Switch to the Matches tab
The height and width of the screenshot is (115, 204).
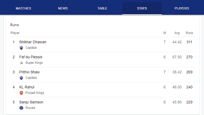tap(23, 8)
